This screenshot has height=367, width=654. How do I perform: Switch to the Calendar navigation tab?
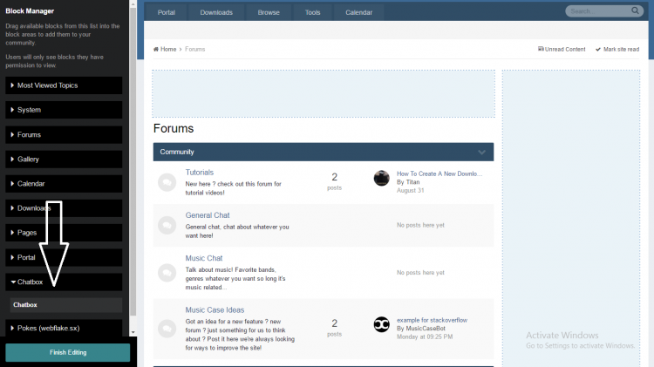point(358,13)
